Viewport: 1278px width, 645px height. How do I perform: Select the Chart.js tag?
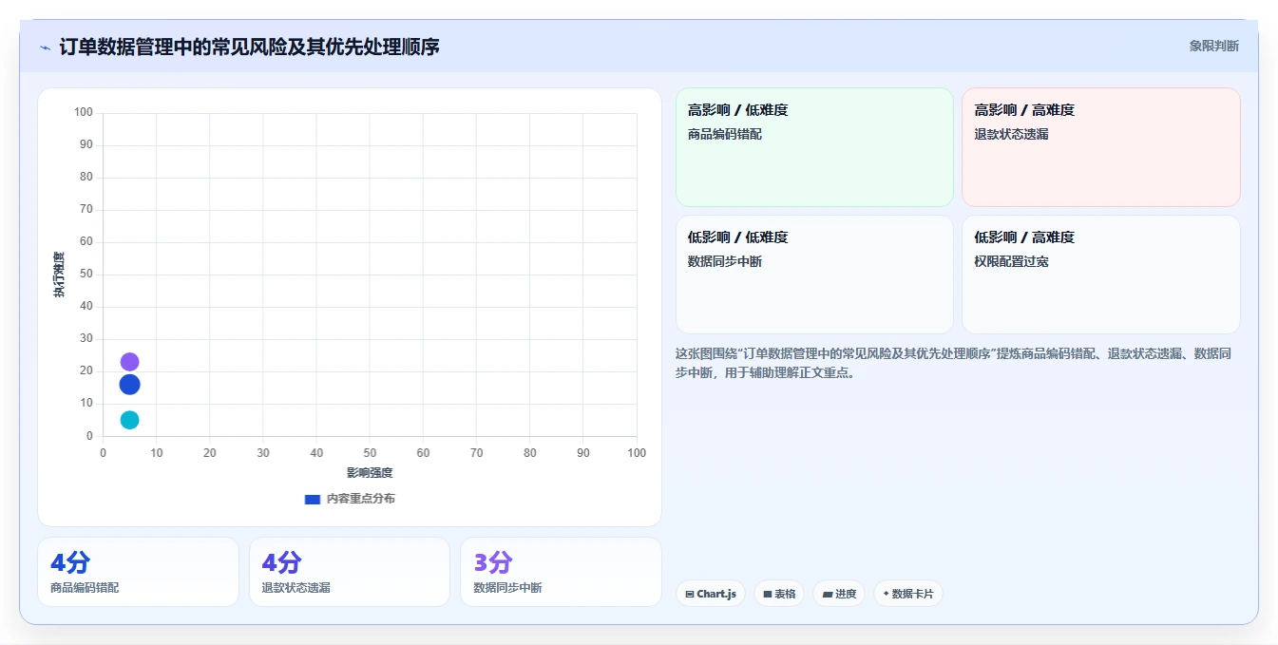point(711,594)
